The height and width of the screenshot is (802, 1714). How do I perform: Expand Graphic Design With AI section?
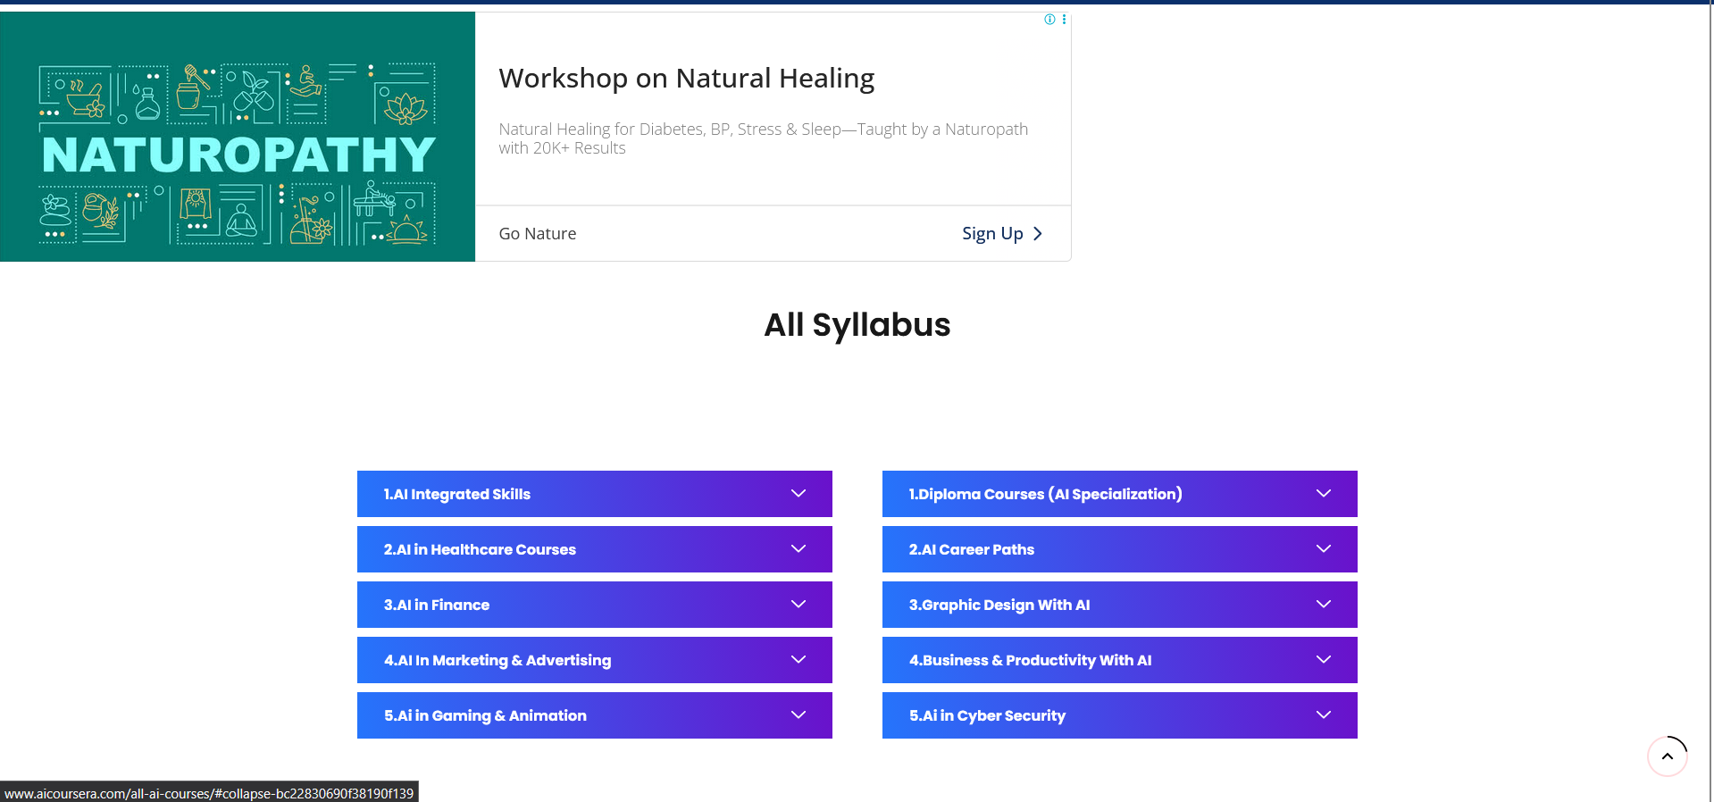coord(999,605)
